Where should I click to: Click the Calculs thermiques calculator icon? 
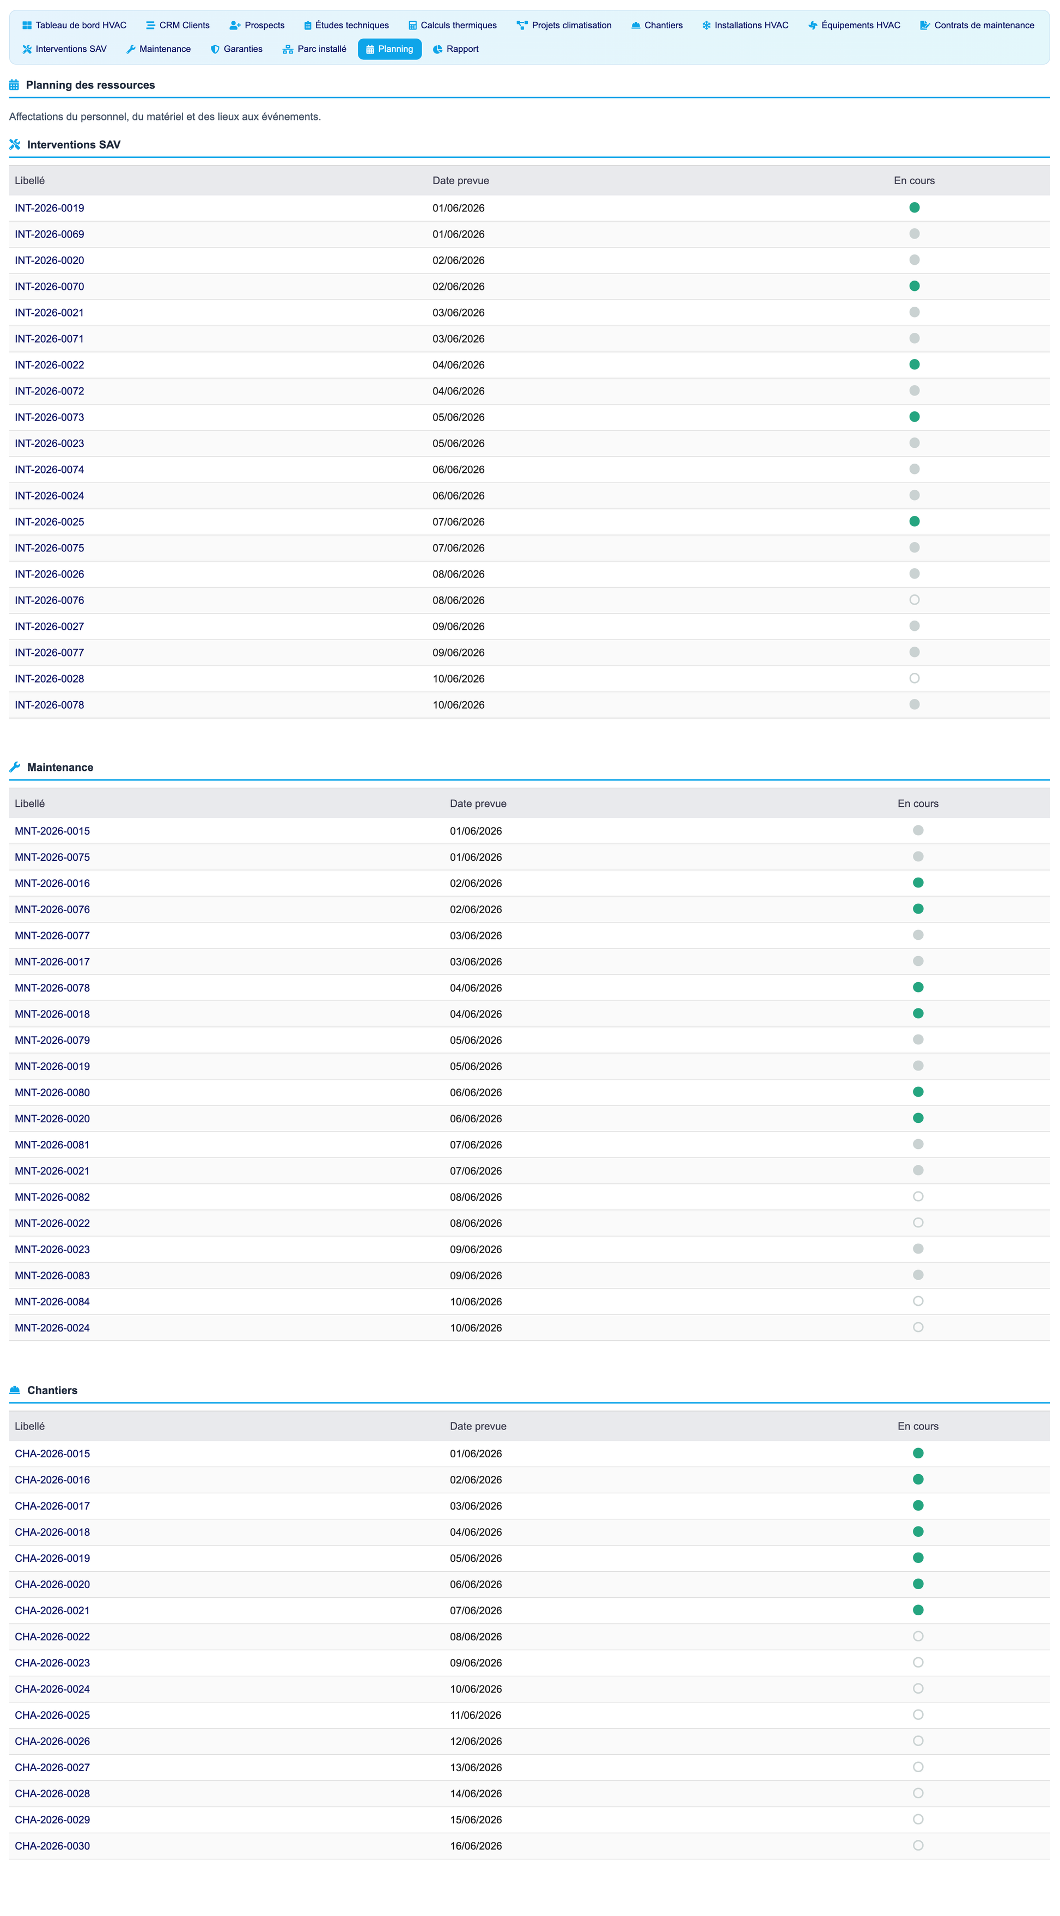coord(413,25)
